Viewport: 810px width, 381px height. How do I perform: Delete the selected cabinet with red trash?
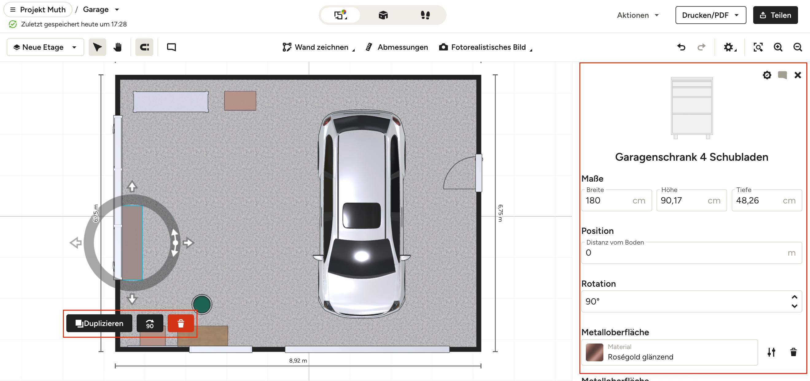tap(181, 324)
